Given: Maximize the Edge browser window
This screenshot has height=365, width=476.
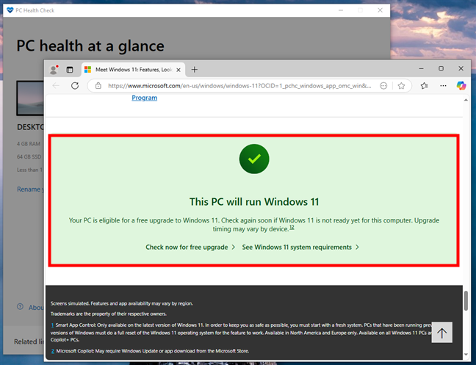Looking at the screenshot, I should (x=441, y=68).
